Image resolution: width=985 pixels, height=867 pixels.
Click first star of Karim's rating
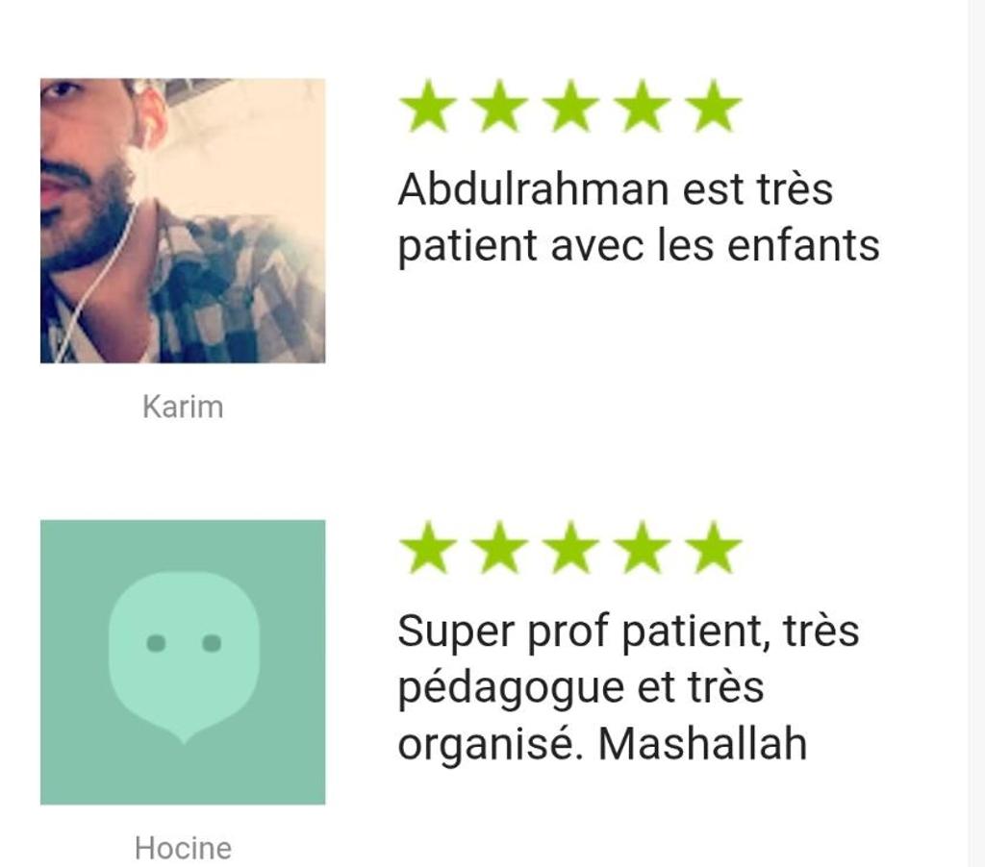click(x=428, y=106)
